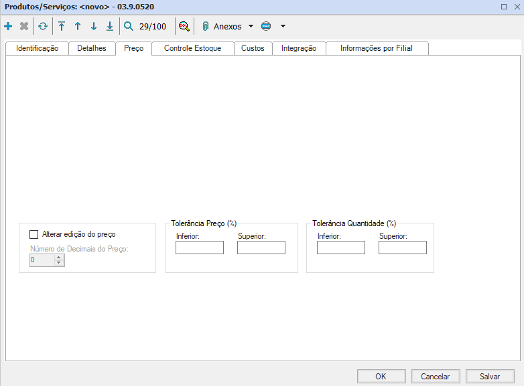Jump to last record arrow icon
The image size is (524, 386).
pos(110,26)
